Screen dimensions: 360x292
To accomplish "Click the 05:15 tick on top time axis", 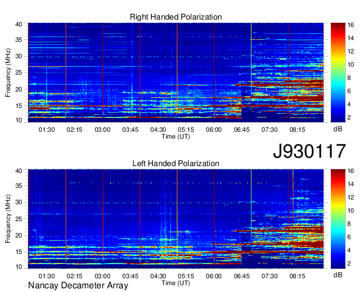I will tap(186, 130).
